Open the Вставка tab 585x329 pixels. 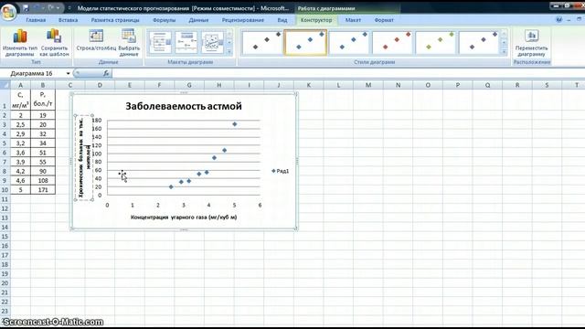point(68,20)
